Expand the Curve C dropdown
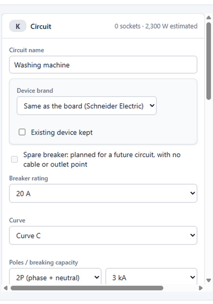Image resolution: width=213 pixels, height=304 pixels. (x=103, y=235)
